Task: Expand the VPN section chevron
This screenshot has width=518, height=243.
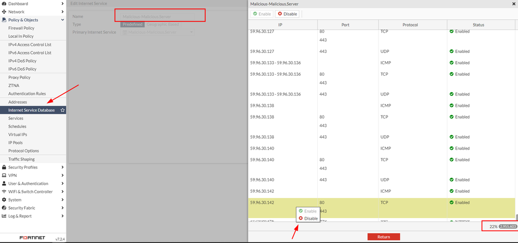Action: 63,175
